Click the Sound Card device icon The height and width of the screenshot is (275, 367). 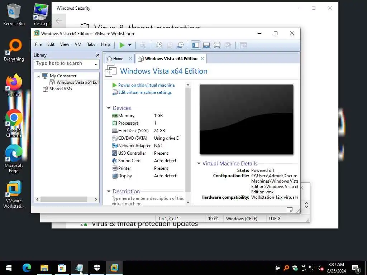114,161
